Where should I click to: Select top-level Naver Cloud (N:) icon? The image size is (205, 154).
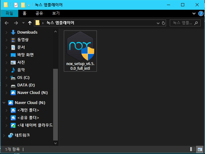point(11,103)
